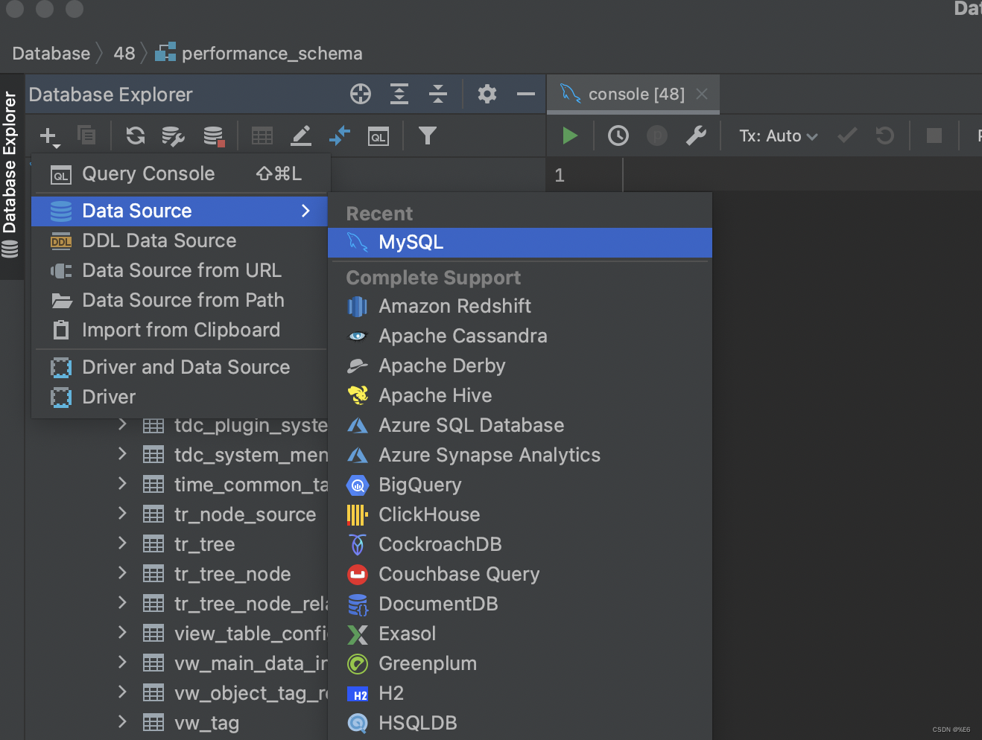
Task: Click the Commit checkmark icon
Action: tap(847, 135)
